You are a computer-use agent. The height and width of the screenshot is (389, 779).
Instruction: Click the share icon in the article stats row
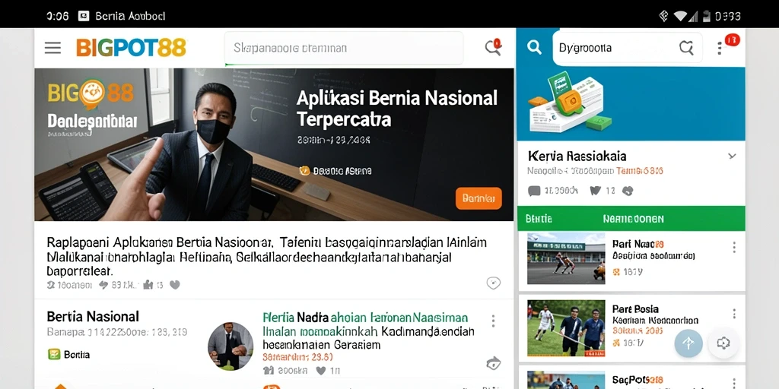pyautogui.click(x=103, y=285)
